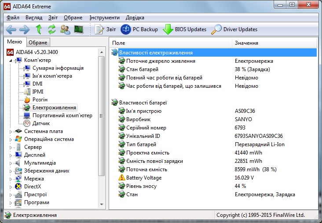Viewport: 322px width, 223px height.
Task: Click the Battery Voltage warning icon
Action: [x=121, y=177]
